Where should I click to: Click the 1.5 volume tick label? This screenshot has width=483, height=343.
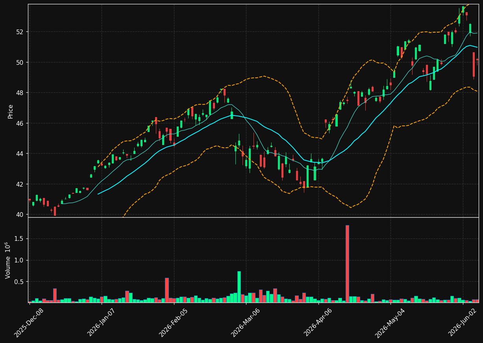(20, 239)
